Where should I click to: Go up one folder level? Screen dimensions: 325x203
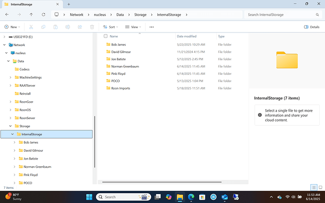tap(31, 15)
